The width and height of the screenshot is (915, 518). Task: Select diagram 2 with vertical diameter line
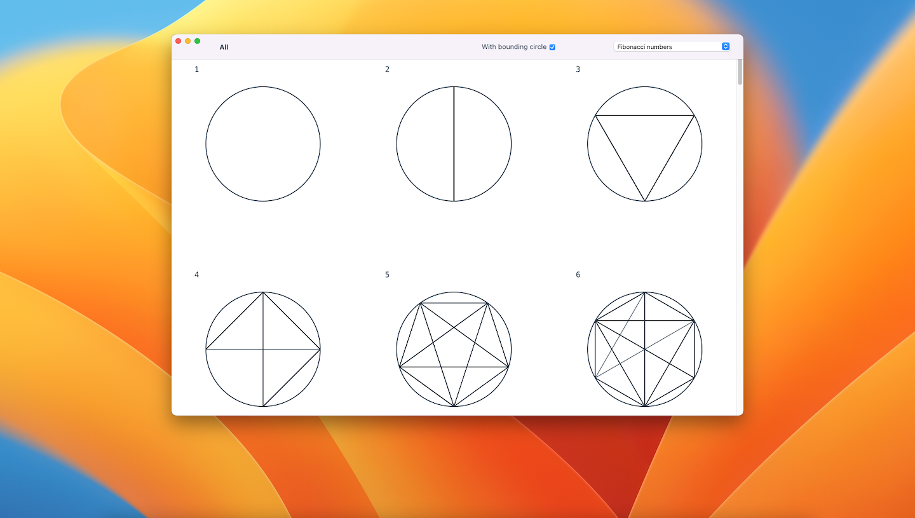click(x=454, y=144)
